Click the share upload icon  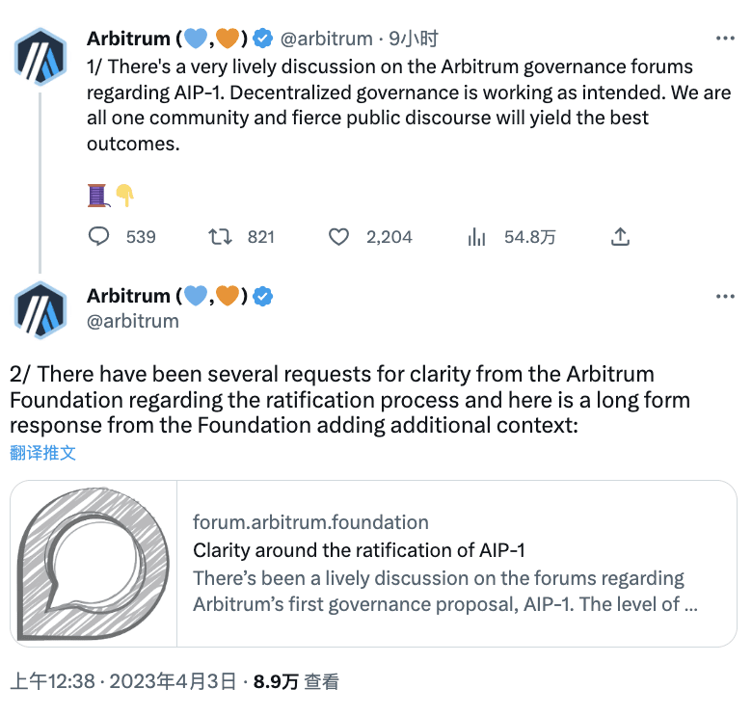tap(621, 236)
